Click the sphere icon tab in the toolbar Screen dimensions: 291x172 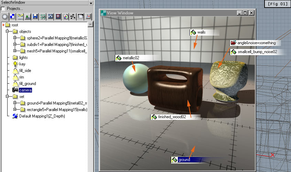[5, 16]
